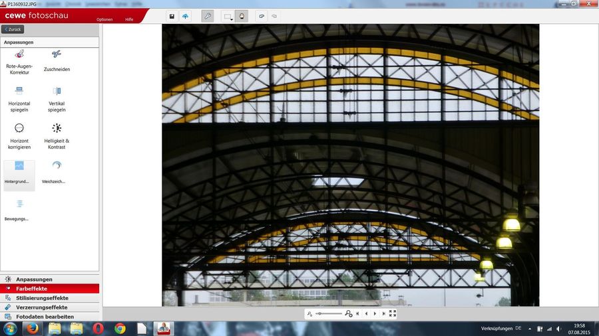Image resolution: width=599 pixels, height=336 pixels.
Task: Expand Stilisierungseffekte section
Action: (x=50, y=298)
